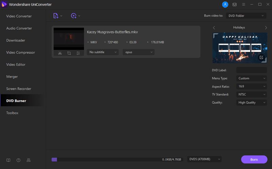The image size is (272, 169).
Task: Click the Happy Holiday template preview
Action: pyautogui.click(x=240, y=48)
